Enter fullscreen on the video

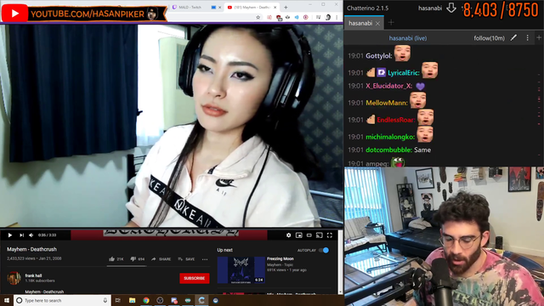click(330, 235)
